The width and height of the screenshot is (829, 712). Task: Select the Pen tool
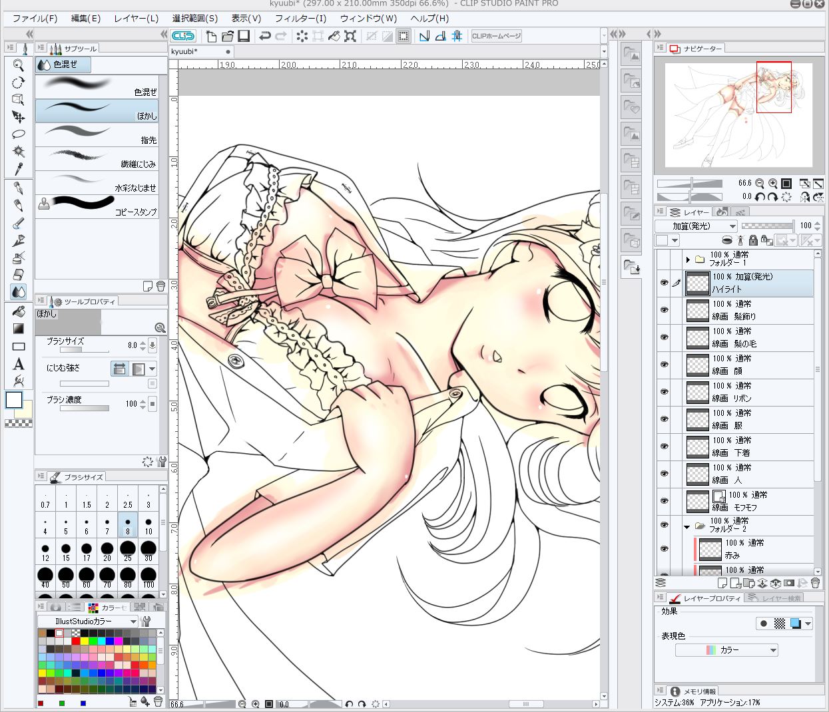click(19, 188)
